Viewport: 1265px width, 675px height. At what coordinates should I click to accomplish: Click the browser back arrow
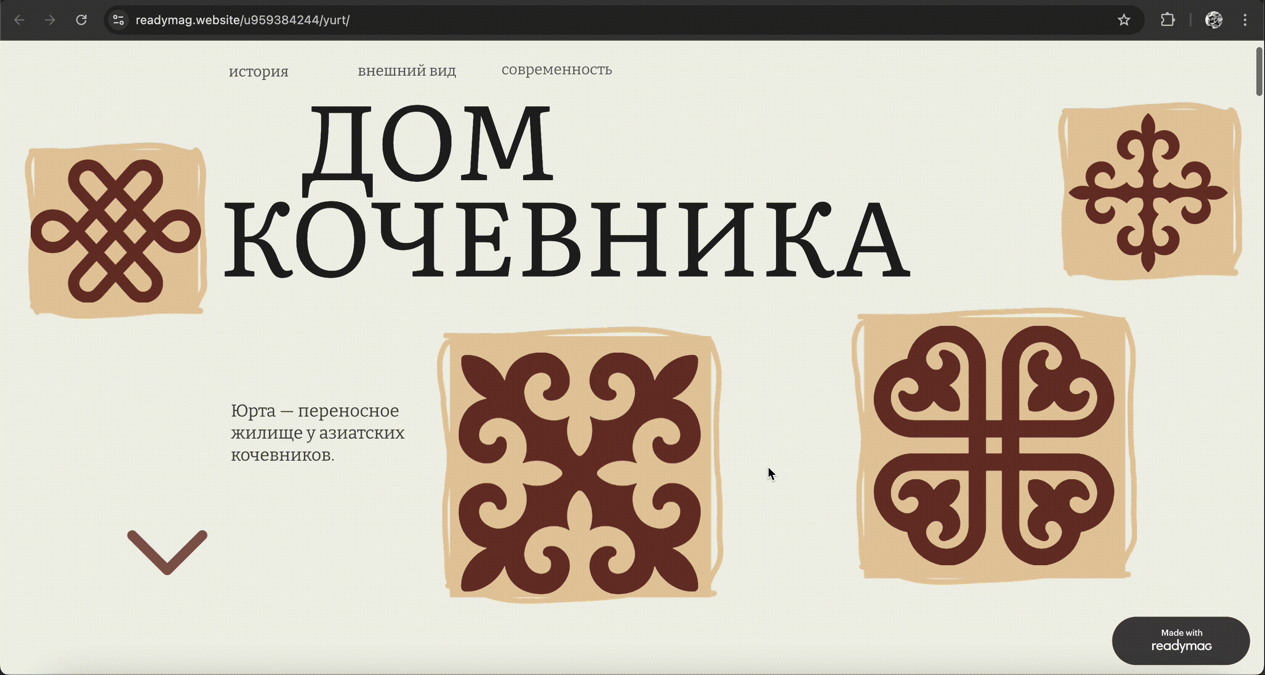coord(19,20)
